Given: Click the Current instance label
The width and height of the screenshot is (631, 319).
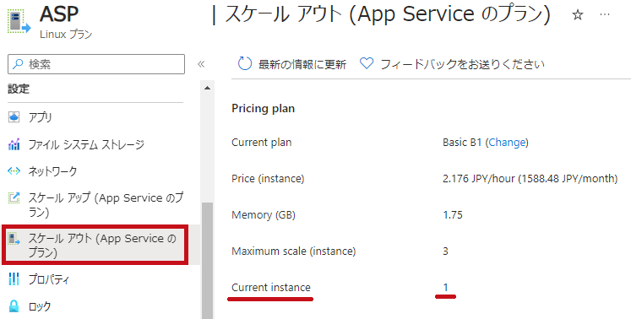Looking at the screenshot, I should 271,287.
